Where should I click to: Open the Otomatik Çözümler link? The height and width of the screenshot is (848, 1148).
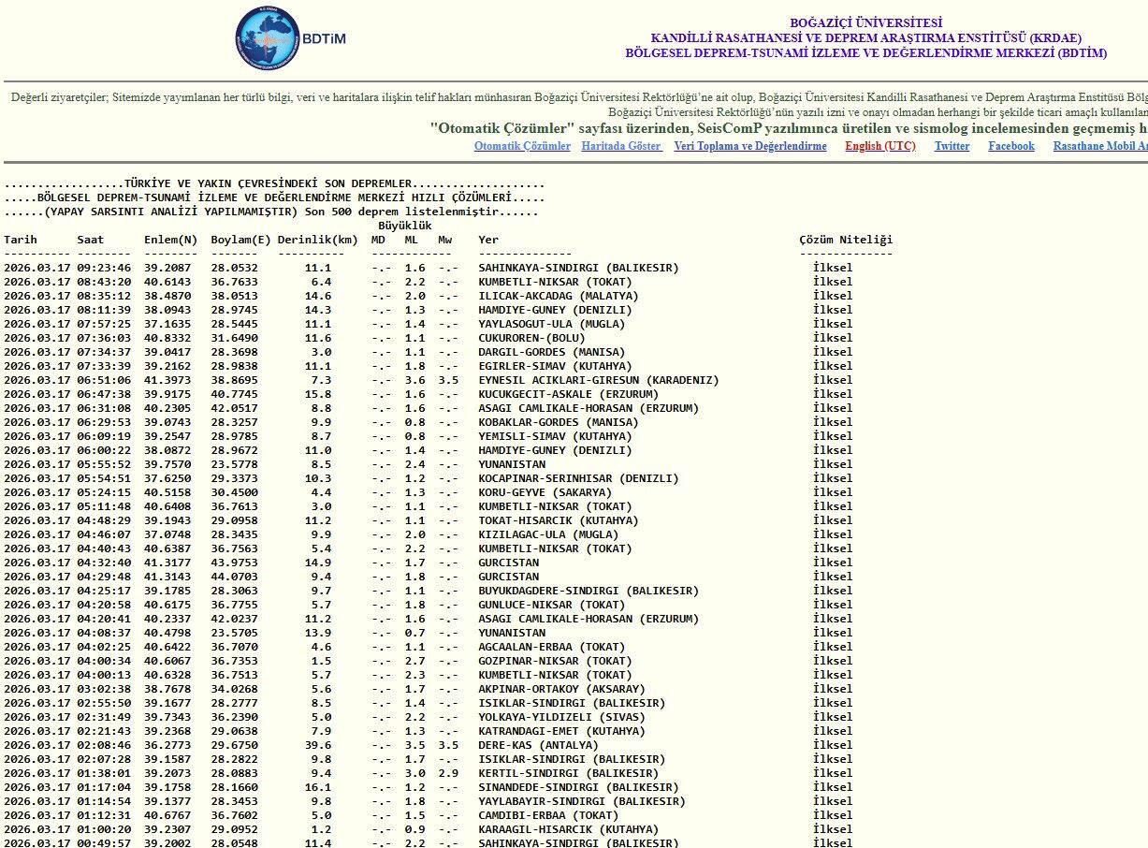(x=522, y=146)
